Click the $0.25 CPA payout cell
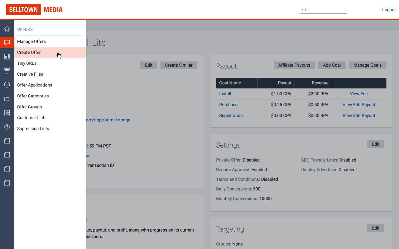 pyautogui.click(x=281, y=105)
